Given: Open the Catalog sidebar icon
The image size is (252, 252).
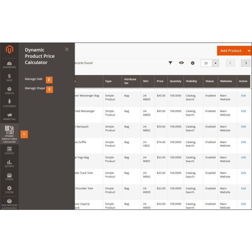Looking at the screenshot, I should click(x=9, y=90).
